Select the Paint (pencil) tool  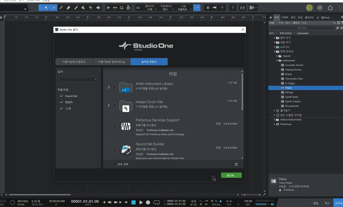(x=76, y=8)
